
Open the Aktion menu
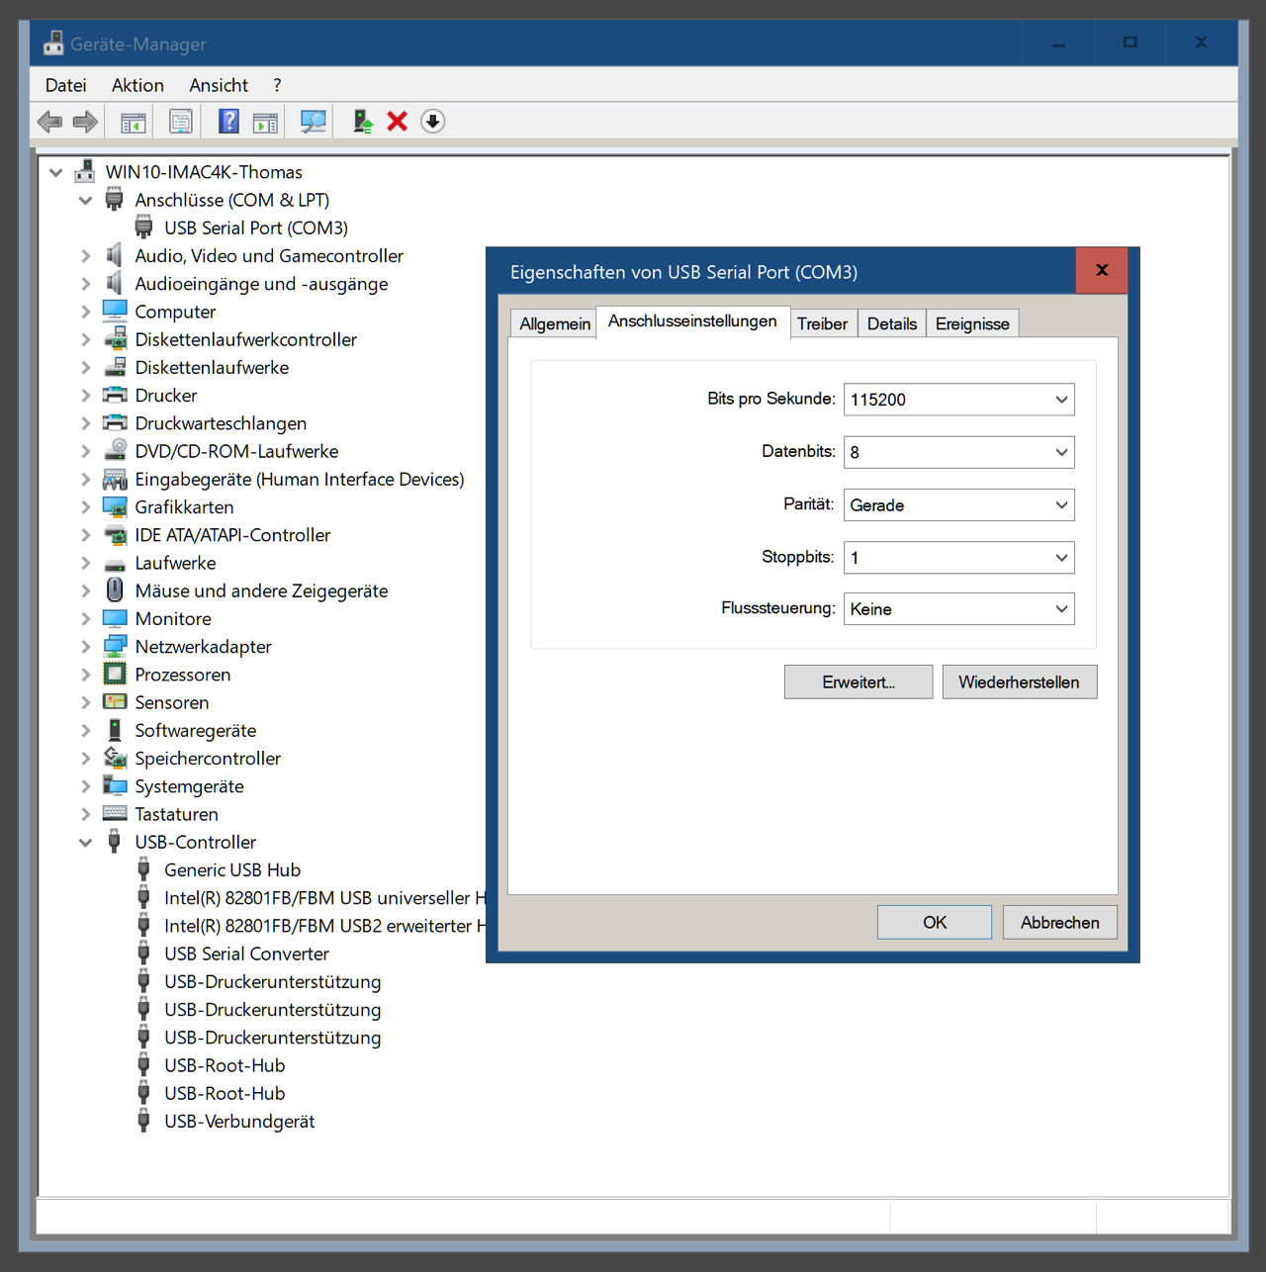tap(137, 85)
